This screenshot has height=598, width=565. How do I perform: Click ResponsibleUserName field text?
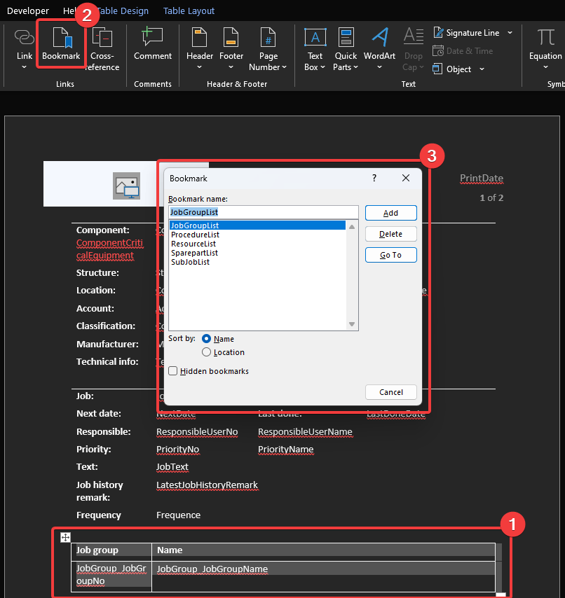305,432
